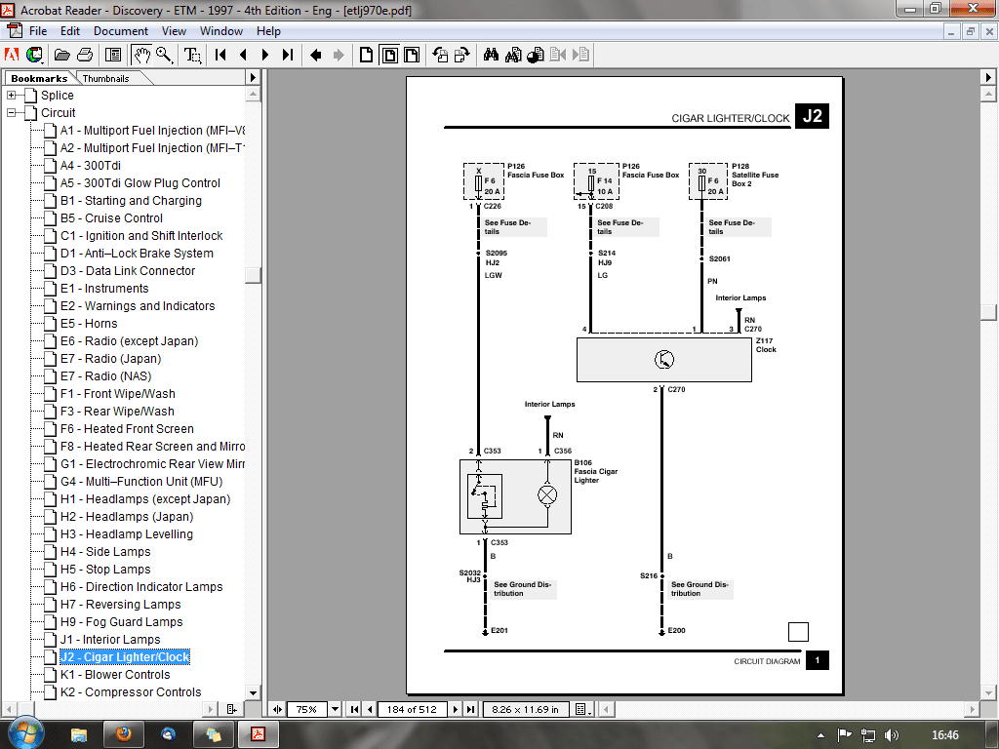Select the Bookmarks tab
This screenshot has height=749, width=999.
(x=39, y=78)
